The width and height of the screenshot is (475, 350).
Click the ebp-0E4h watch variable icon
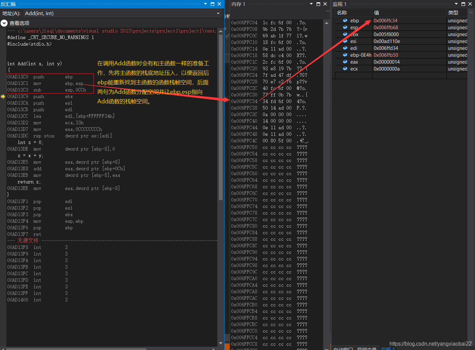click(345, 55)
